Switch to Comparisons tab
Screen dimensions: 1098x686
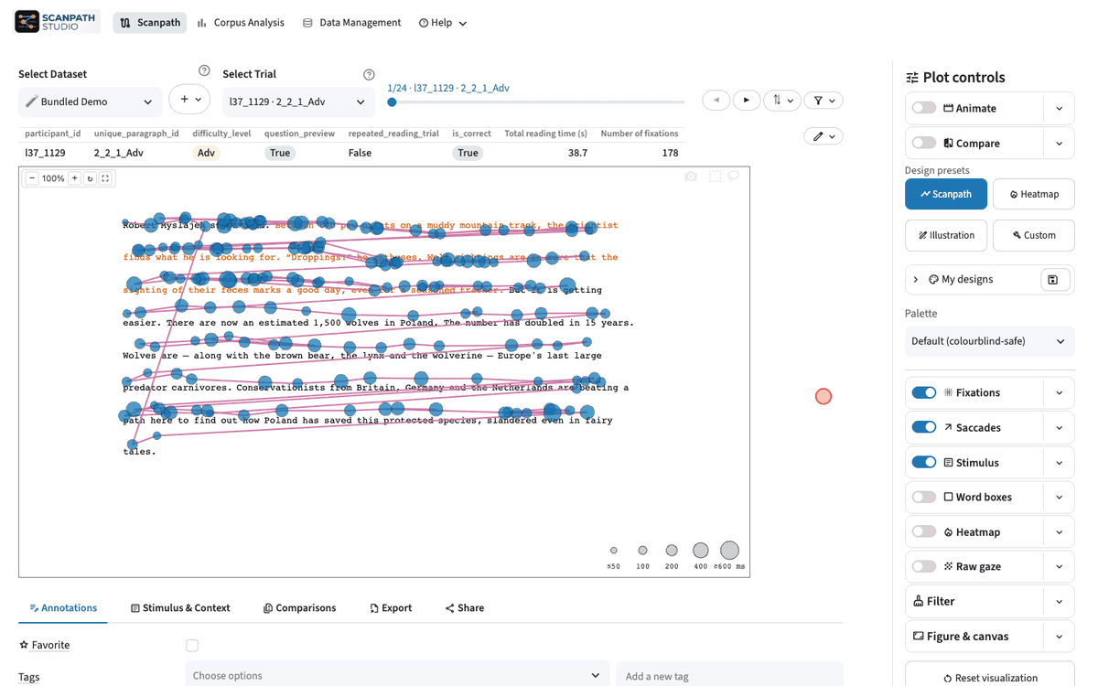pyautogui.click(x=299, y=607)
